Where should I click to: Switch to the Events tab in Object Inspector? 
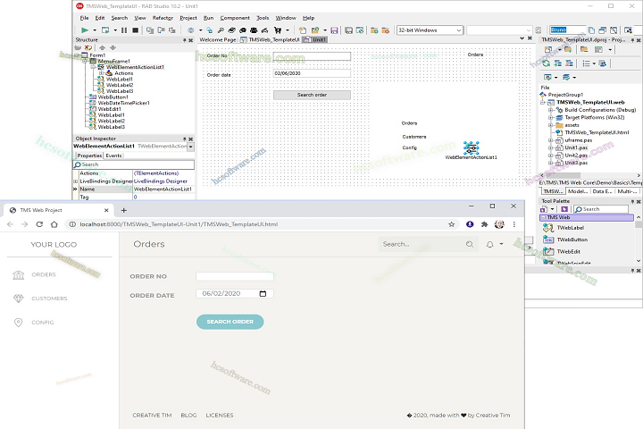113,156
